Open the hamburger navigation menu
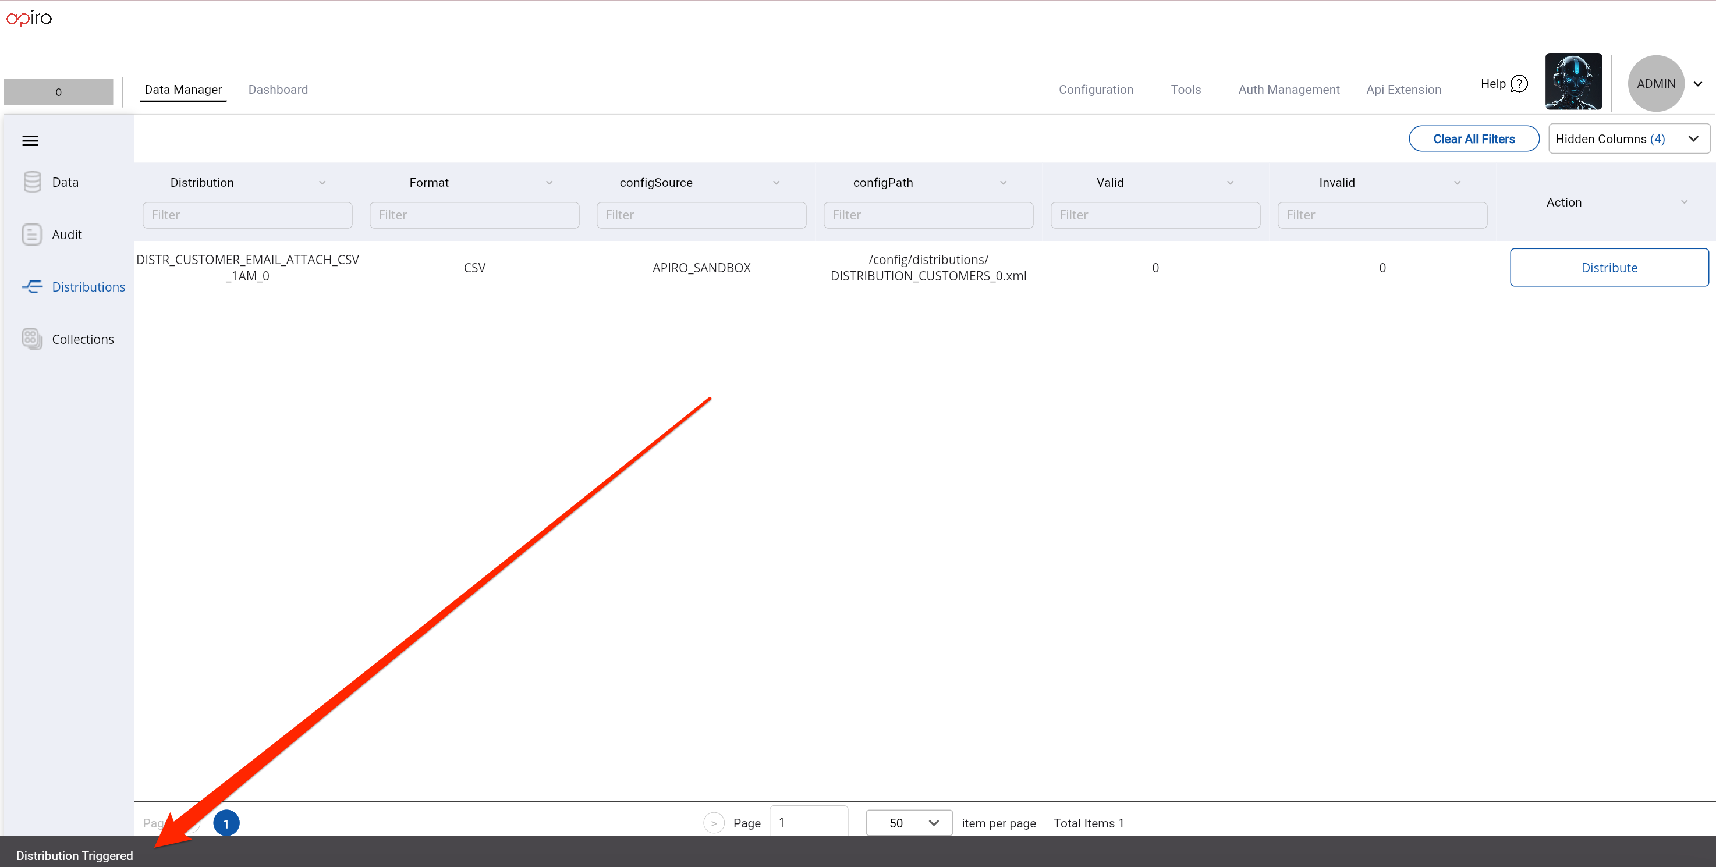This screenshot has height=867, width=1716. (31, 140)
